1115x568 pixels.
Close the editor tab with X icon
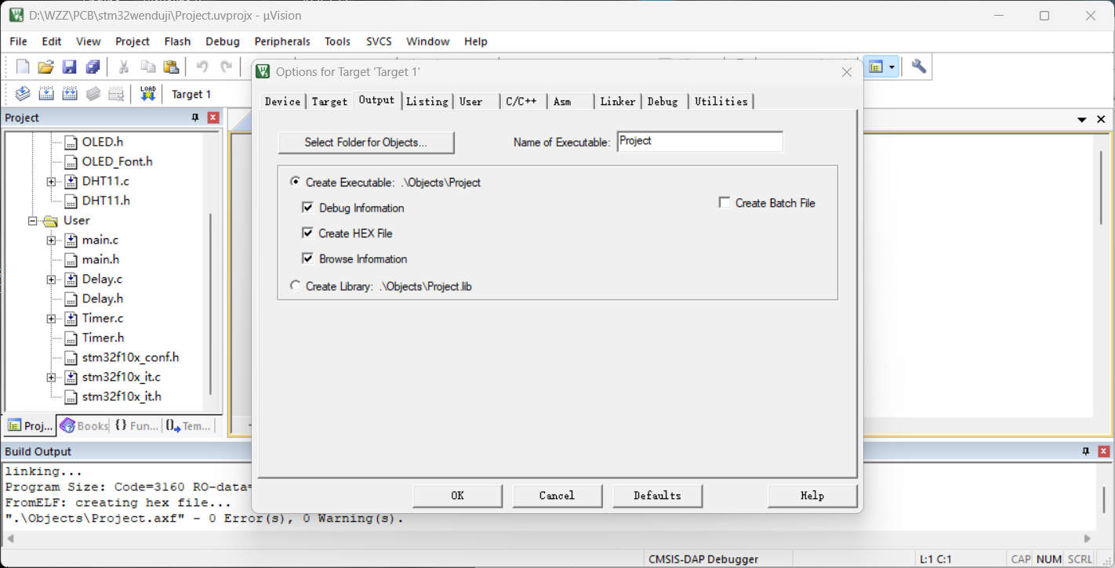pos(1101,119)
